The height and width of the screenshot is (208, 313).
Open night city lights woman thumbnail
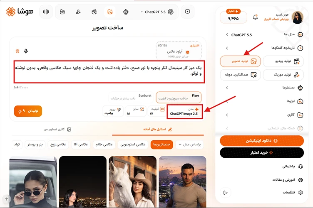pos(83,181)
